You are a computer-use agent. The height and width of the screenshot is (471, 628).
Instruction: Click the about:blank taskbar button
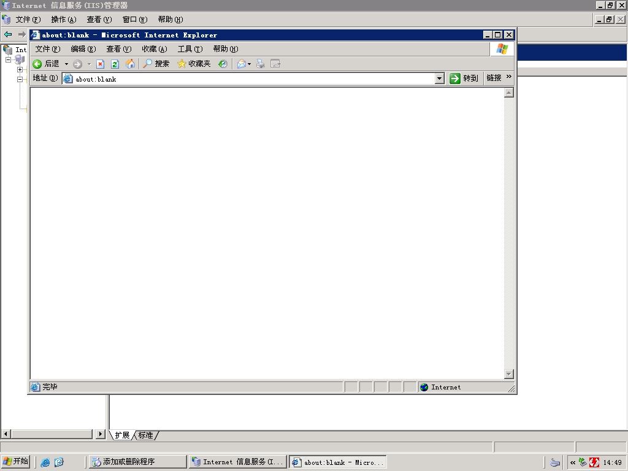(x=338, y=462)
